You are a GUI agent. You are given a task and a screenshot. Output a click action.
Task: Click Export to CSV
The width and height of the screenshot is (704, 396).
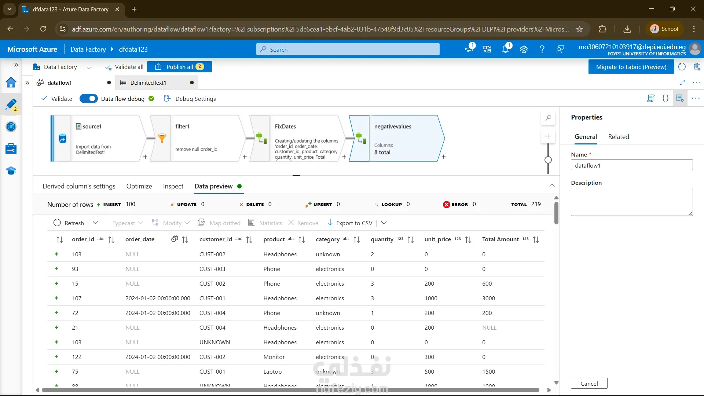(x=350, y=223)
